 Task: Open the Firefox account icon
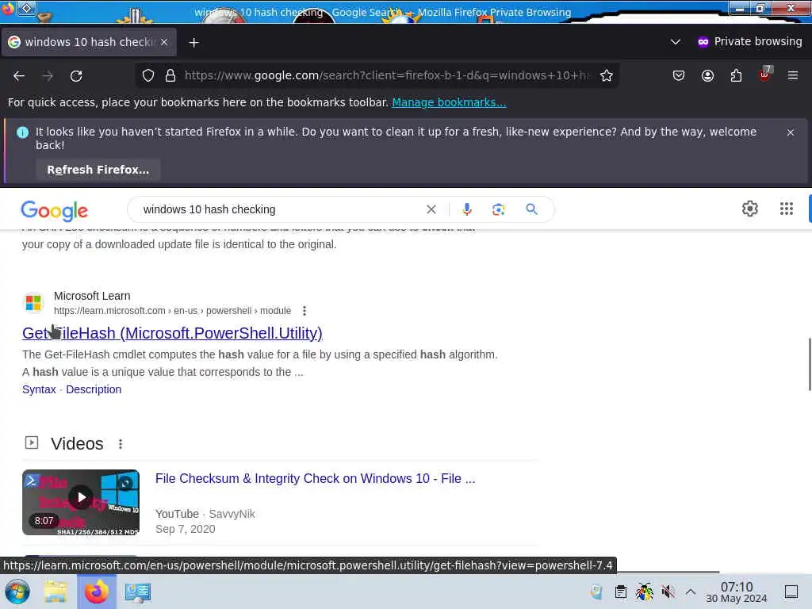pyautogui.click(x=707, y=75)
